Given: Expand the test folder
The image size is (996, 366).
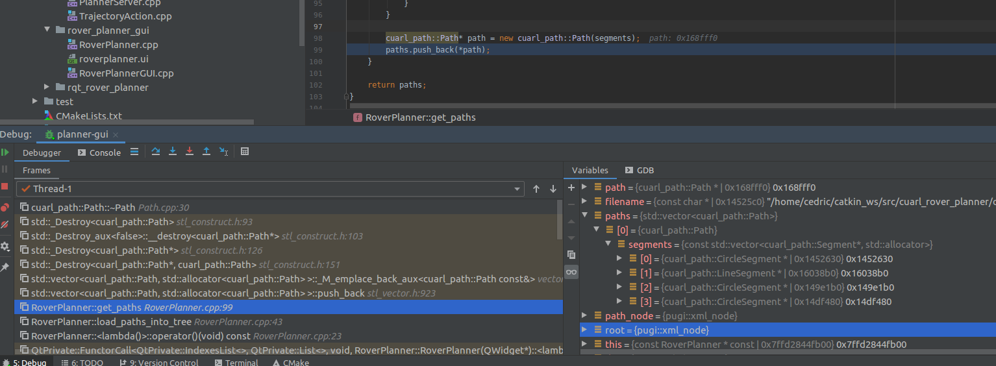Looking at the screenshot, I should (x=35, y=101).
